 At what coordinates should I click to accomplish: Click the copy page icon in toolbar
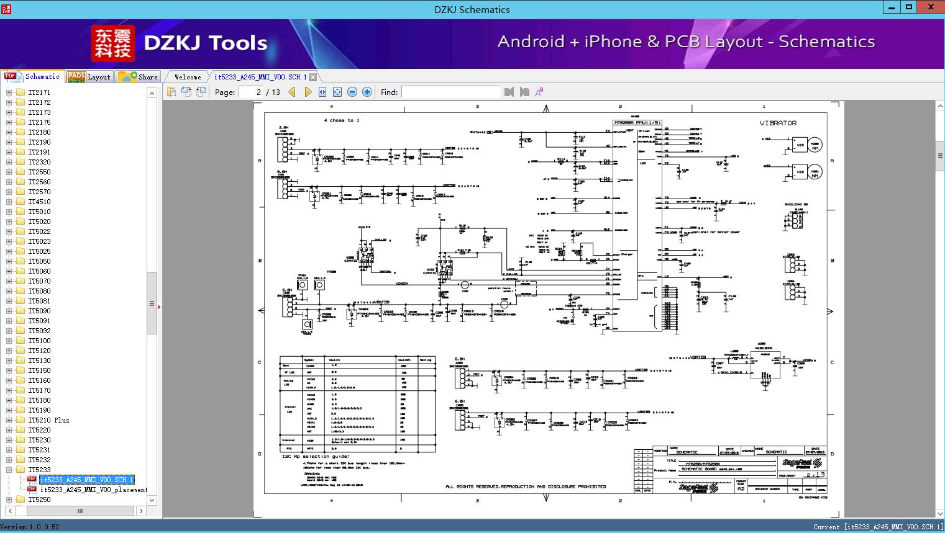tap(171, 92)
